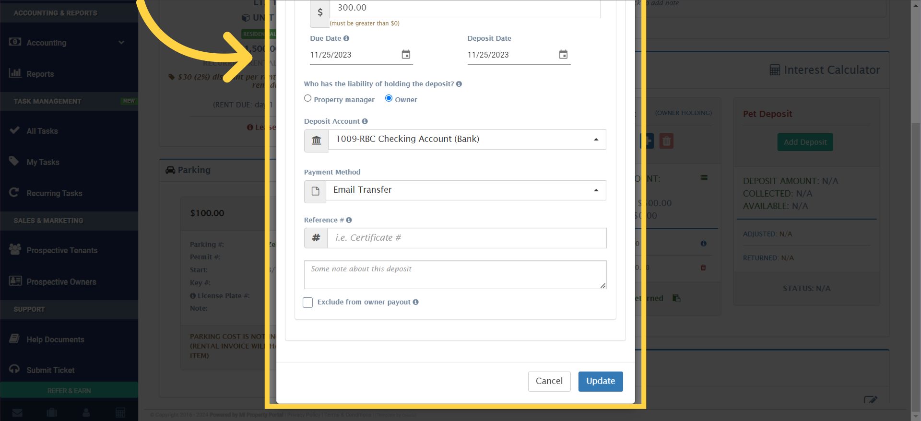Click the calculator icon in sidebar footer
This screenshot has width=921, height=421.
pos(120,413)
